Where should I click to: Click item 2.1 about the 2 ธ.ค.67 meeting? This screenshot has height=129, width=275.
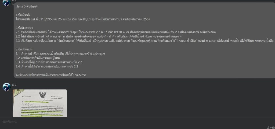pos(115,32)
